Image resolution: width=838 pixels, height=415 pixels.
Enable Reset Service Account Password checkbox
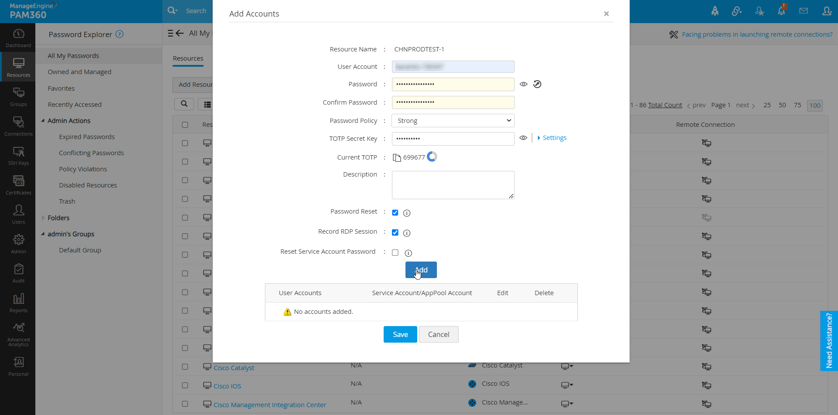[x=395, y=253]
